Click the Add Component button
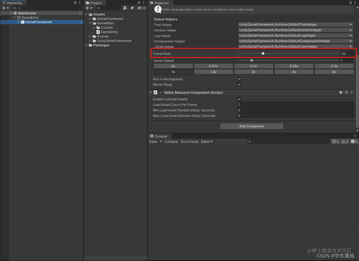The height and width of the screenshot is (261, 359). coord(251,126)
